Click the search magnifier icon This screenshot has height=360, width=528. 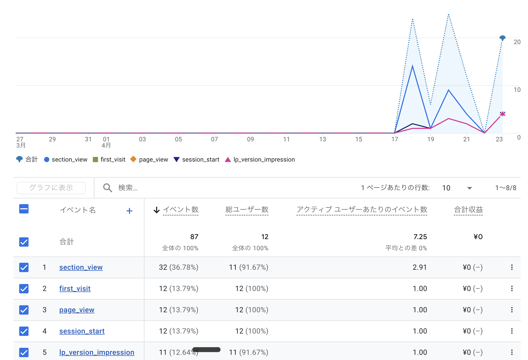point(107,188)
